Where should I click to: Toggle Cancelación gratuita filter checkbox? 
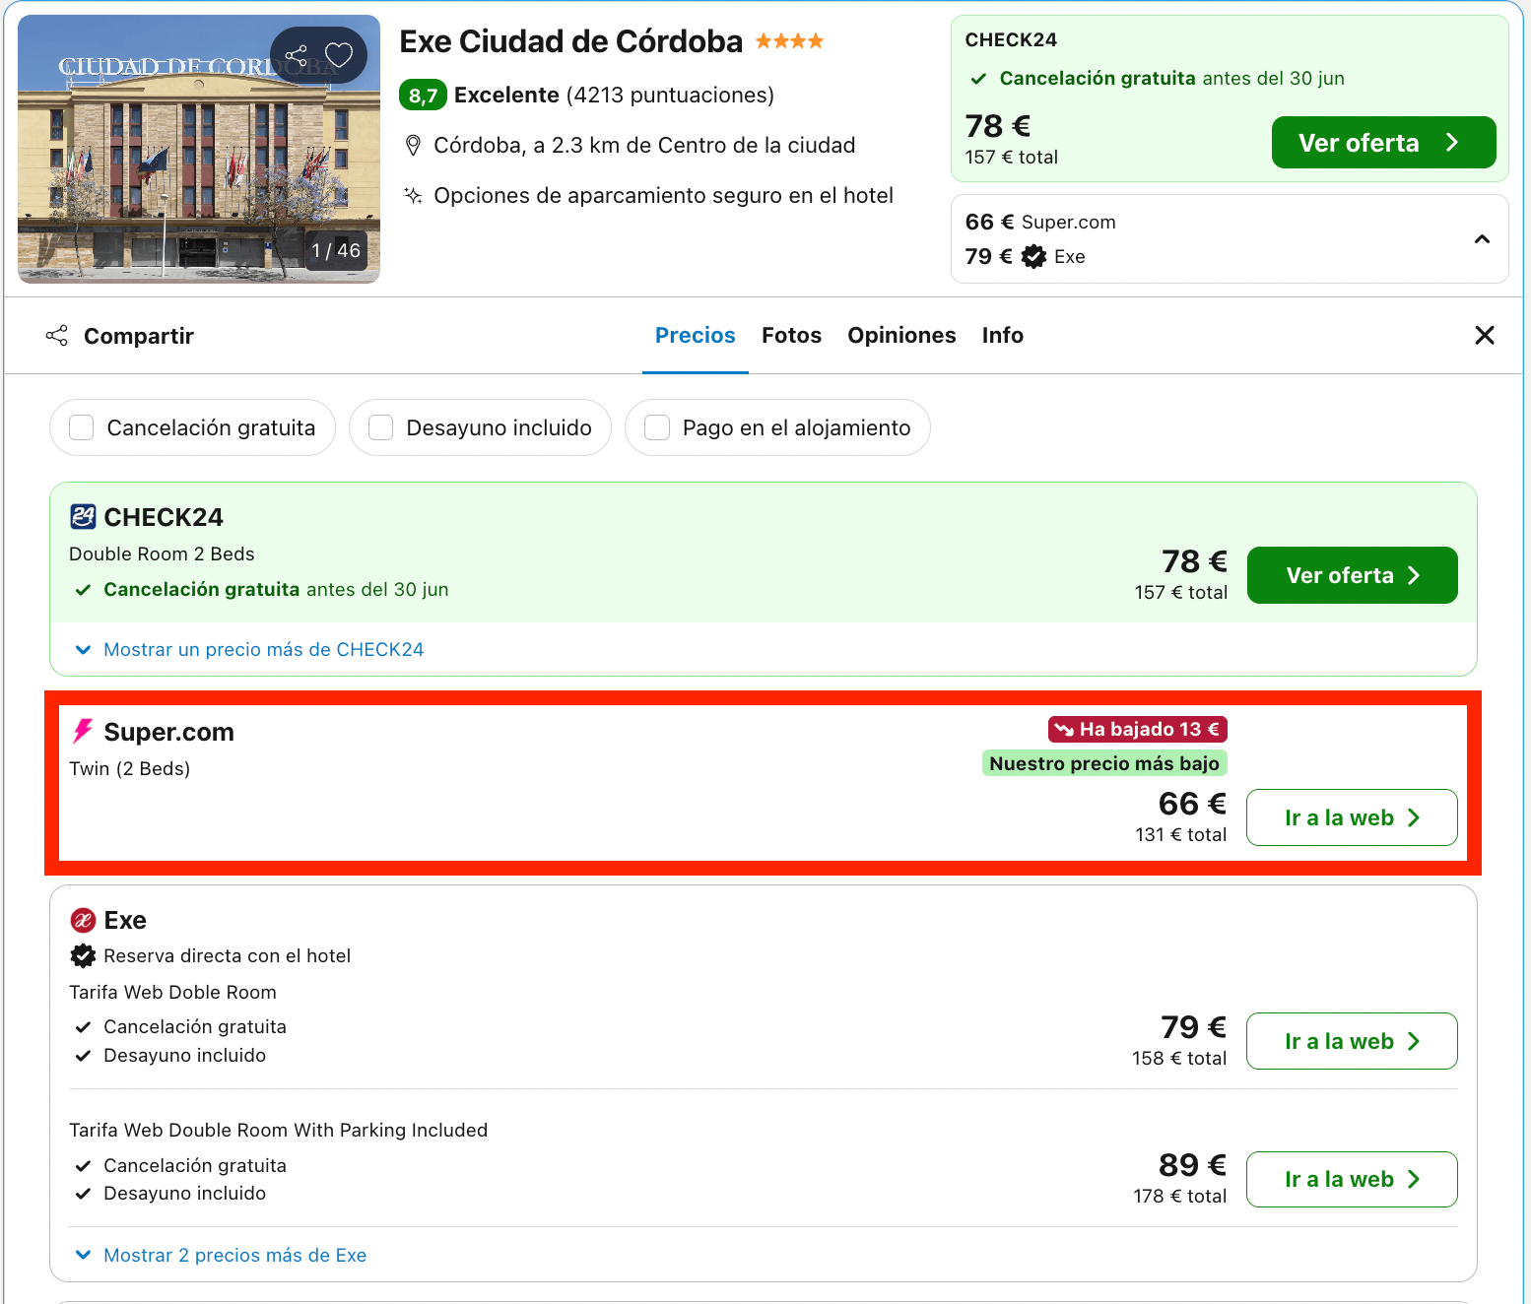click(x=82, y=427)
